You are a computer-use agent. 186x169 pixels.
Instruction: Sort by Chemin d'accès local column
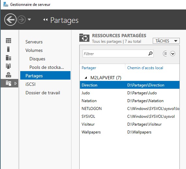coord(145,68)
